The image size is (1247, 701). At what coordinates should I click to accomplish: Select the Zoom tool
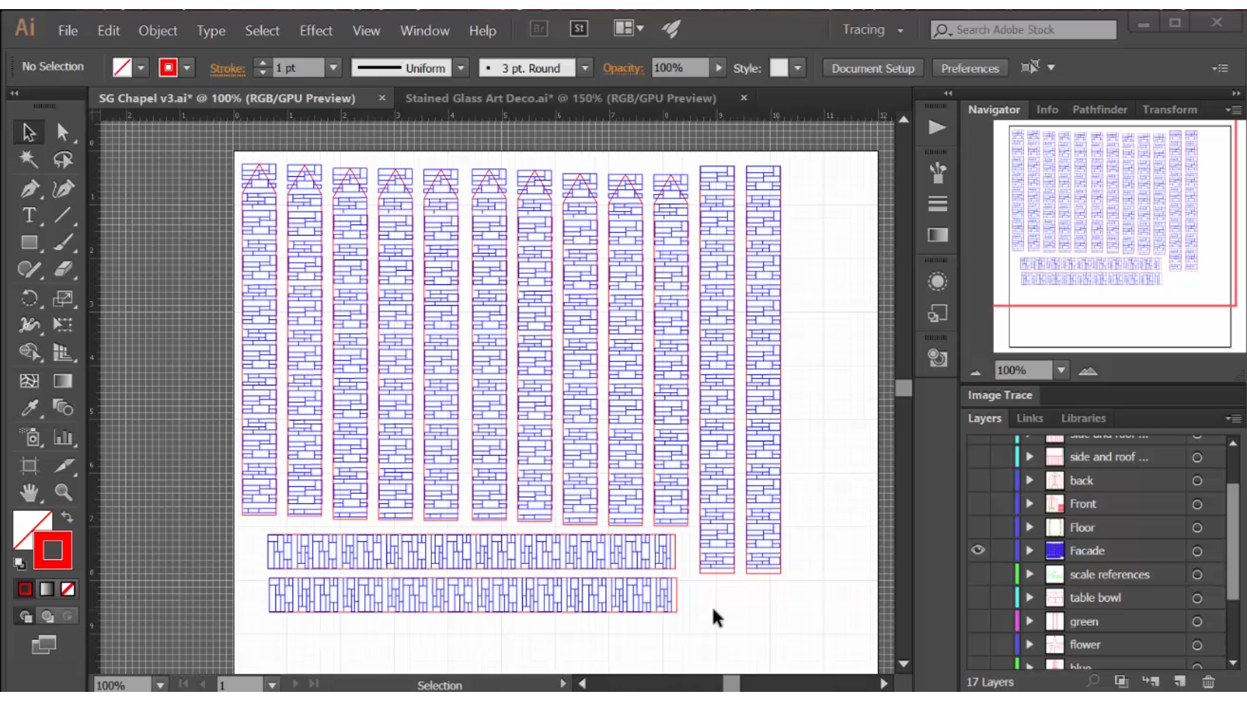(x=63, y=493)
